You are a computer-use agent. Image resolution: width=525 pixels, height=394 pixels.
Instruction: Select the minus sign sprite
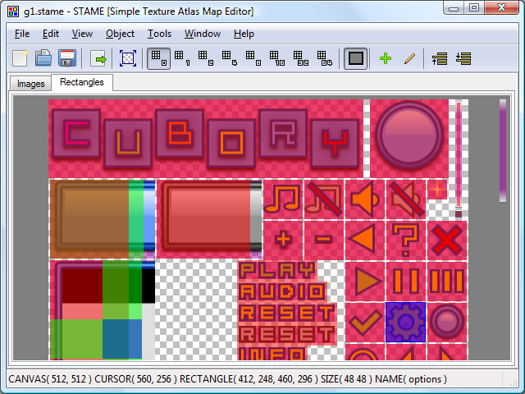pos(324,241)
